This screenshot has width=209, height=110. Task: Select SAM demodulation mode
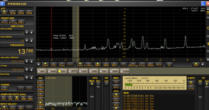point(52,71)
